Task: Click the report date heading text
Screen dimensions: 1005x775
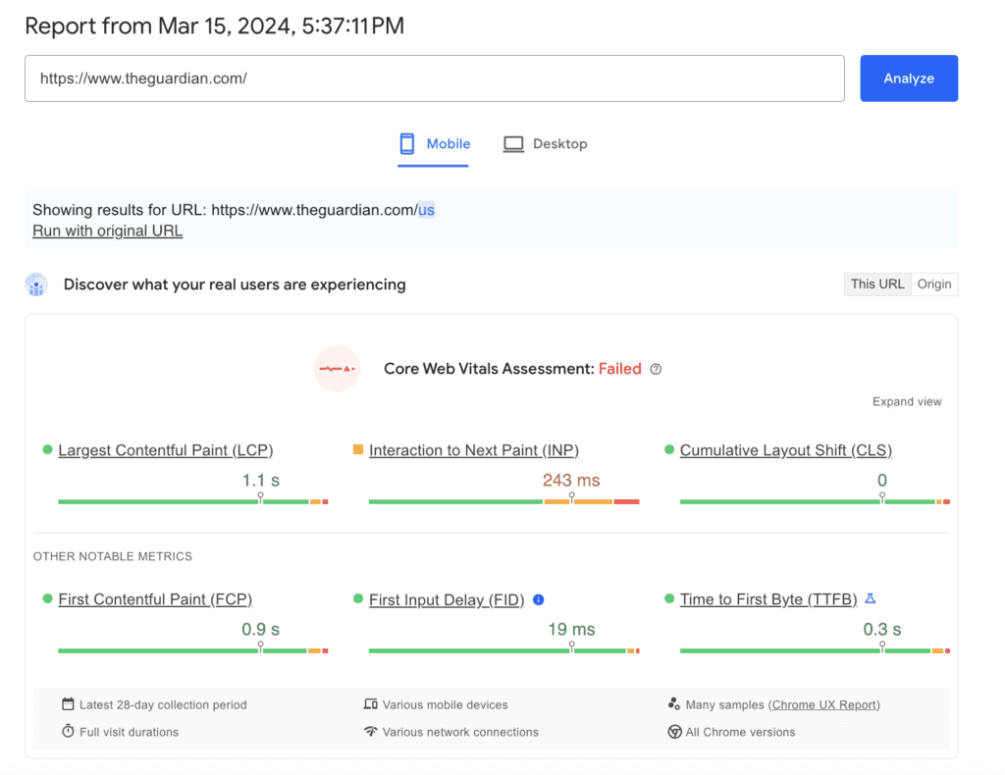Action: pyautogui.click(x=215, y=26)
